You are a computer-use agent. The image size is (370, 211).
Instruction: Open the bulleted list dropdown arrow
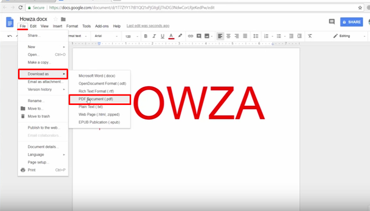click(x=285, y=36)
